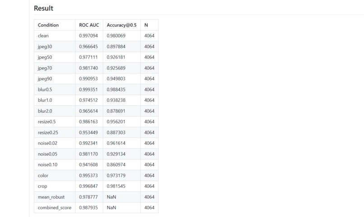Select accuracy value 0.878691
The width and height of the screenshot is (364, 217).
(x=116, y=111)
